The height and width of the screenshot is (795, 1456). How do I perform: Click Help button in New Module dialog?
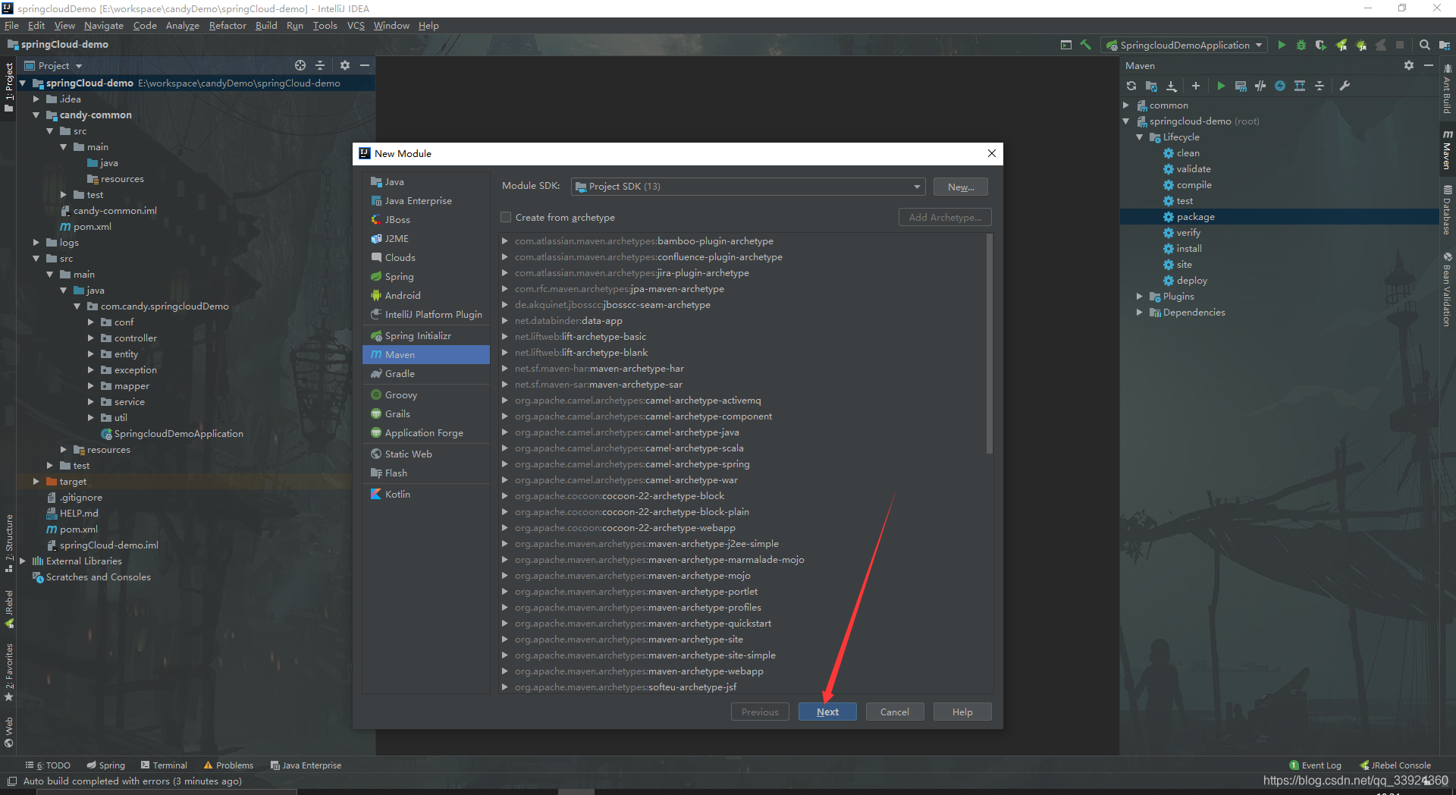(x=962, y=712)
